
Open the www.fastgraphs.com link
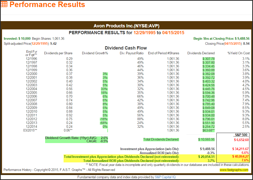coord(234,170)
